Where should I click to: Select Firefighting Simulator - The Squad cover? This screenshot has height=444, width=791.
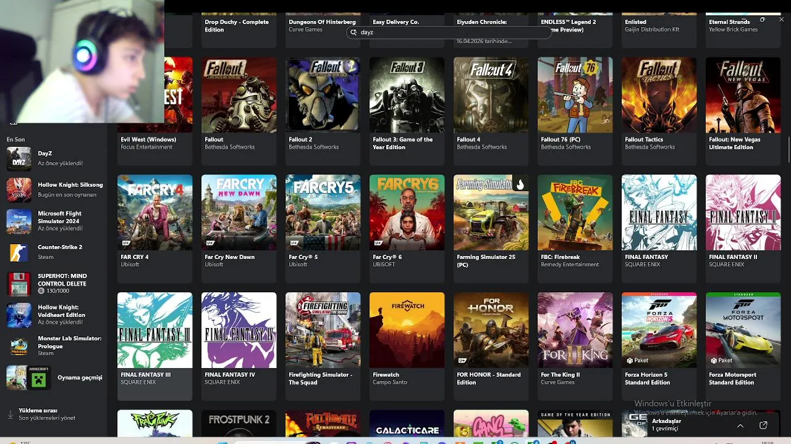tap(323, 330)
